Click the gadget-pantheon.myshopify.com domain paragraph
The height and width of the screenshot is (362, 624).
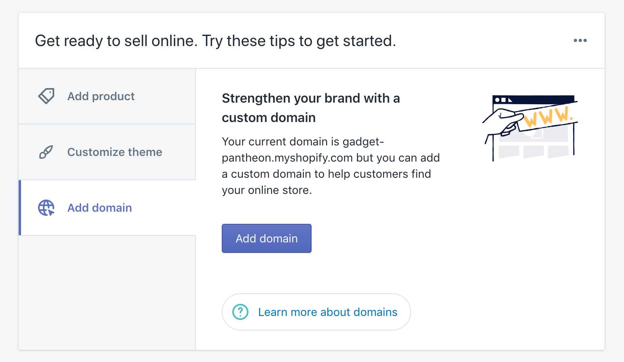coord(330,166)
